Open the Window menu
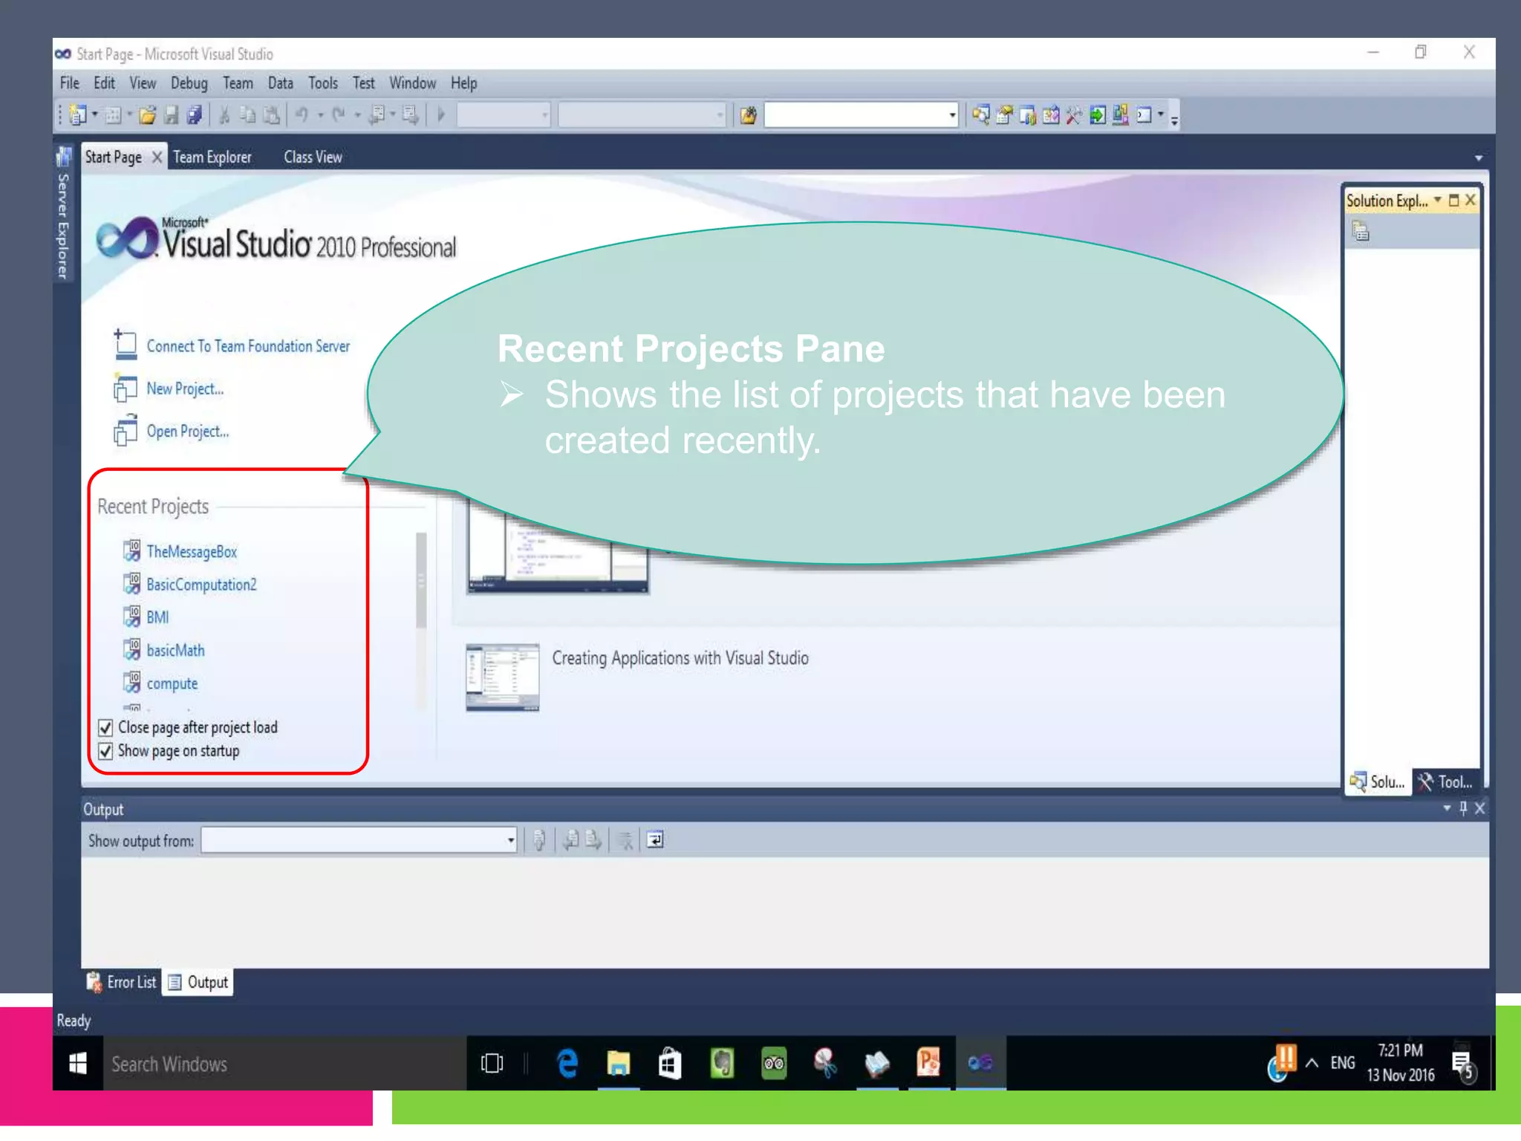Viewport: 1521px width, 1141px height. (x=412, y=83)
